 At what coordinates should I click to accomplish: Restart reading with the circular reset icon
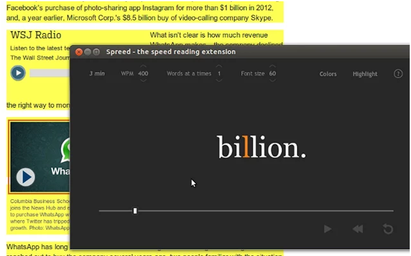[x=388, y=229]
